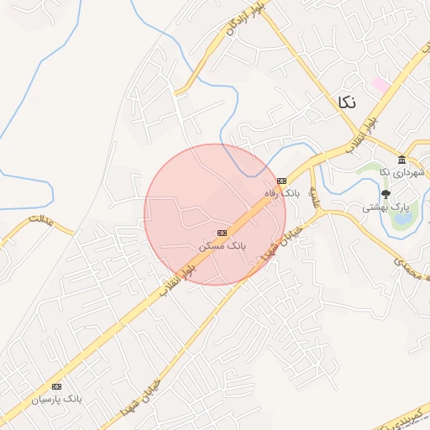Click the شهرداری نکا municipality building icon

pos(402,160)
